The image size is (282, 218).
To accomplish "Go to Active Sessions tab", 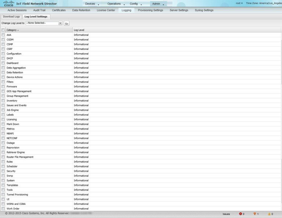I will (17, 10).
